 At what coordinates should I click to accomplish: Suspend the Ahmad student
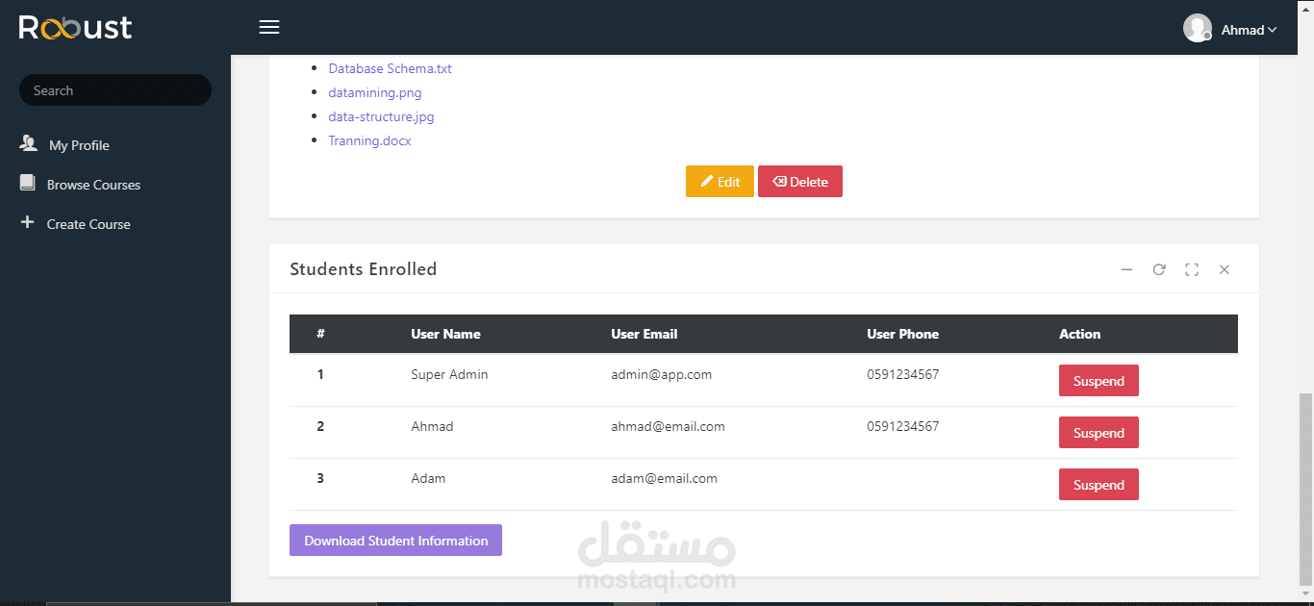tap(1099, 433)
